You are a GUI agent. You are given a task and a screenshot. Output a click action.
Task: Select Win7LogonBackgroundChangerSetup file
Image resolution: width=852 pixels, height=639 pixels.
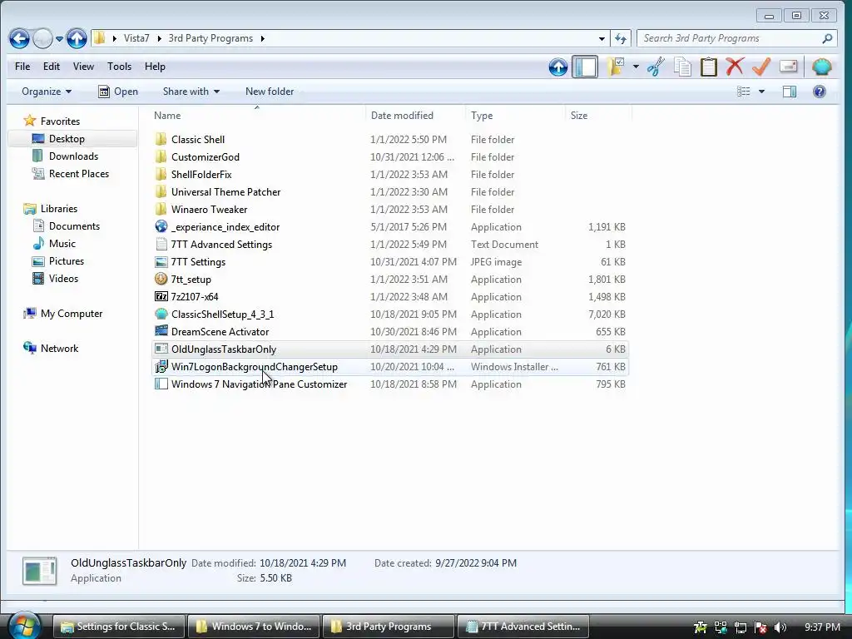pyautogui.click(x=390, y=367)
